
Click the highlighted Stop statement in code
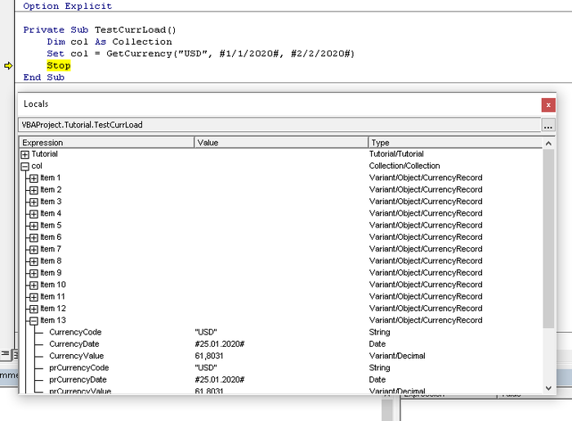coord(59,66)
